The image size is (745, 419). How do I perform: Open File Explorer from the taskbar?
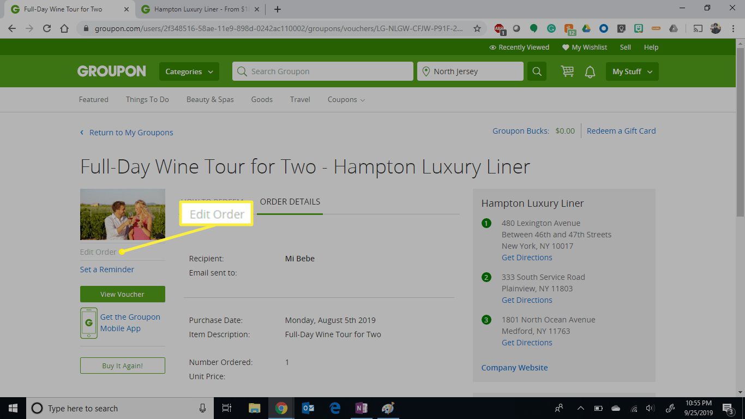click(x=255, y=408)
